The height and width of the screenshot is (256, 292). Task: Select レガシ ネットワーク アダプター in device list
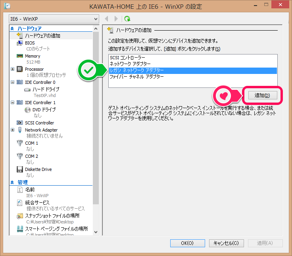193,70
